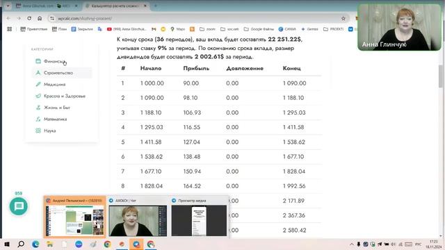Go back to the previous page
The height and width of the screenshot is (250, 445).
click(8, 19)
